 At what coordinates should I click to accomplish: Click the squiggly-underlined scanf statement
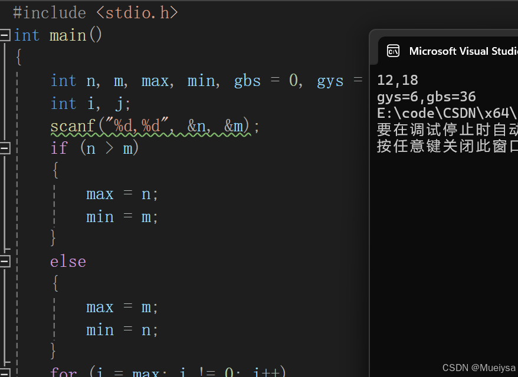click(142, 125)
